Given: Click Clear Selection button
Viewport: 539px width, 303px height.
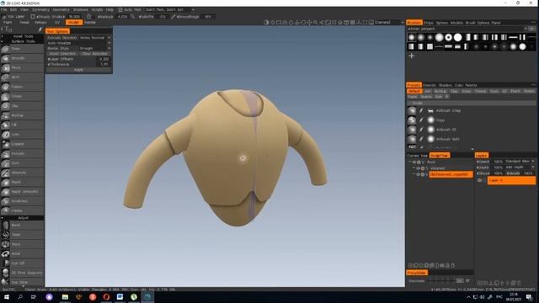Looking at the screenshot, I should click(95, 54).
